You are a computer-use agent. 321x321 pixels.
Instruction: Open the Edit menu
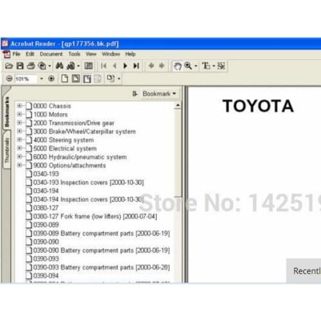coord(30,54)
